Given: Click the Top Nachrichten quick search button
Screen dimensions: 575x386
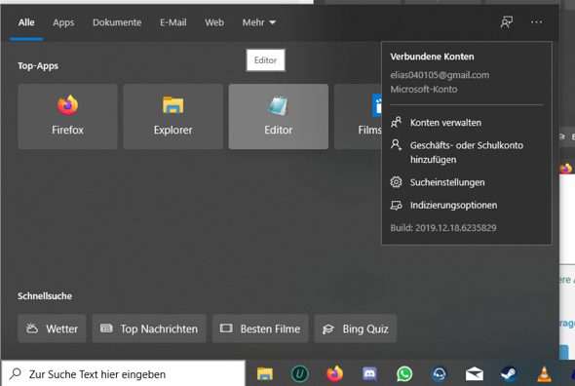Looking at the screenshot, I should click(x=149, y=328).
